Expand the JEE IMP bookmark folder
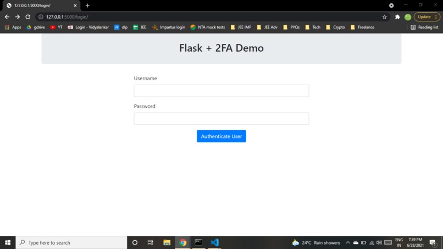 (x=241, y=27)
